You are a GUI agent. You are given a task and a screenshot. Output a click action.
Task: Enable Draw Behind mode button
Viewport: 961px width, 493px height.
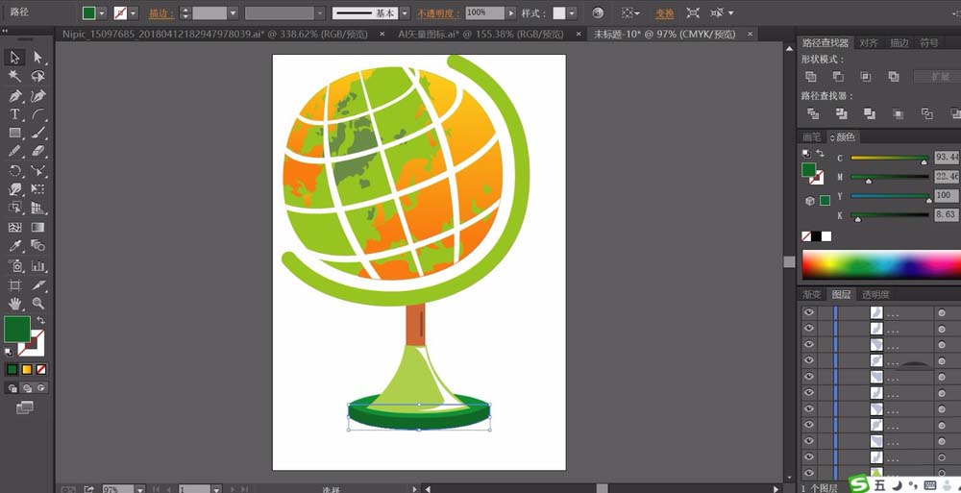tap(27, 387)
